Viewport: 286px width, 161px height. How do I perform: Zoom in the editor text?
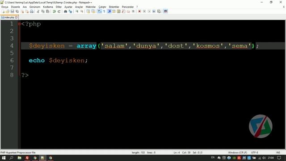pos(77,11)
